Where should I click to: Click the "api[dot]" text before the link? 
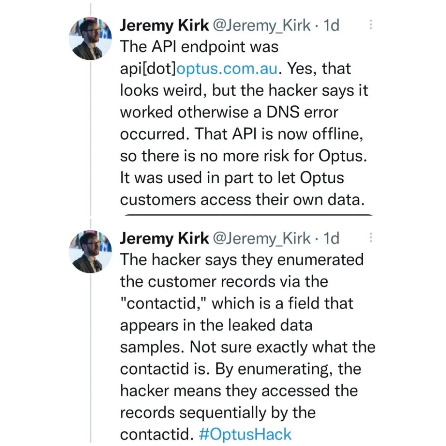(x=148, y=69)
